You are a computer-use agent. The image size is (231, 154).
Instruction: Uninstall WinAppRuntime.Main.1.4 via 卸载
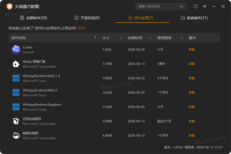point(192,78)
